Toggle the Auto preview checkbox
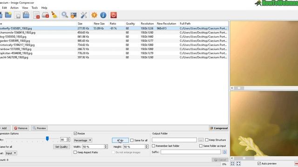 click(x=259, y=163)
